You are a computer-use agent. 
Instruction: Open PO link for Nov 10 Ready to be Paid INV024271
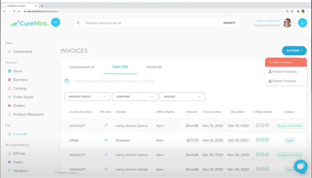pyautogui.click(x=106, y=125)
